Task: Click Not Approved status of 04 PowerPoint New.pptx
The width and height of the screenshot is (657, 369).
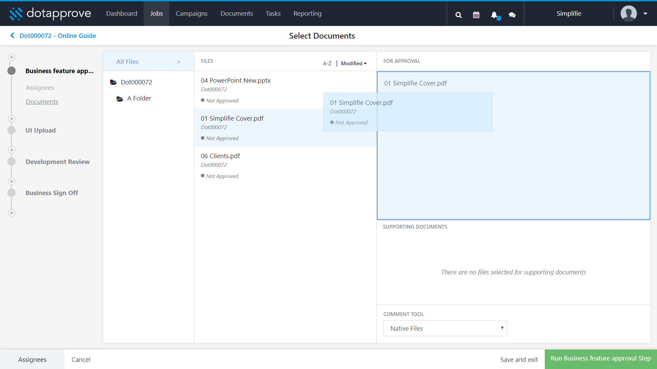Action: point(220,100)
